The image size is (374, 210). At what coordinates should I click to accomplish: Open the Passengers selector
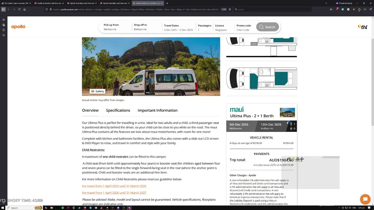[x=205, y=27]
